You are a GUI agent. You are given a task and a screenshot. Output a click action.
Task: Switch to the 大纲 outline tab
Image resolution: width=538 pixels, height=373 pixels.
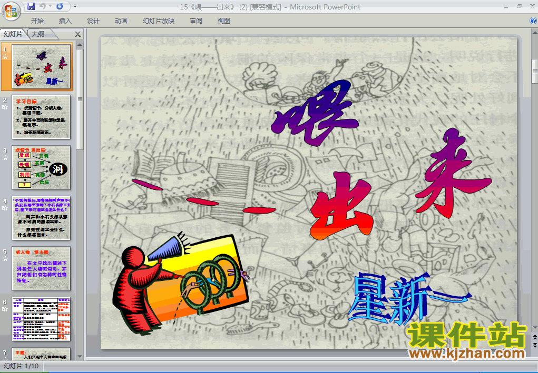tap(38, 34)
